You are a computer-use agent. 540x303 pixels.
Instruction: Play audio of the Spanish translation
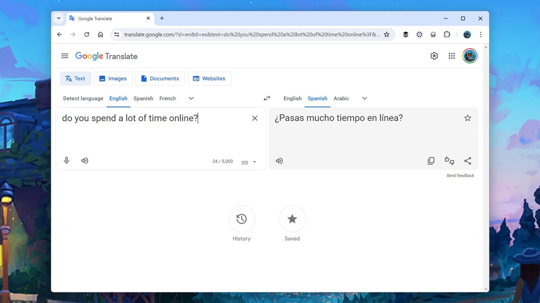click(x=279, y=160)
